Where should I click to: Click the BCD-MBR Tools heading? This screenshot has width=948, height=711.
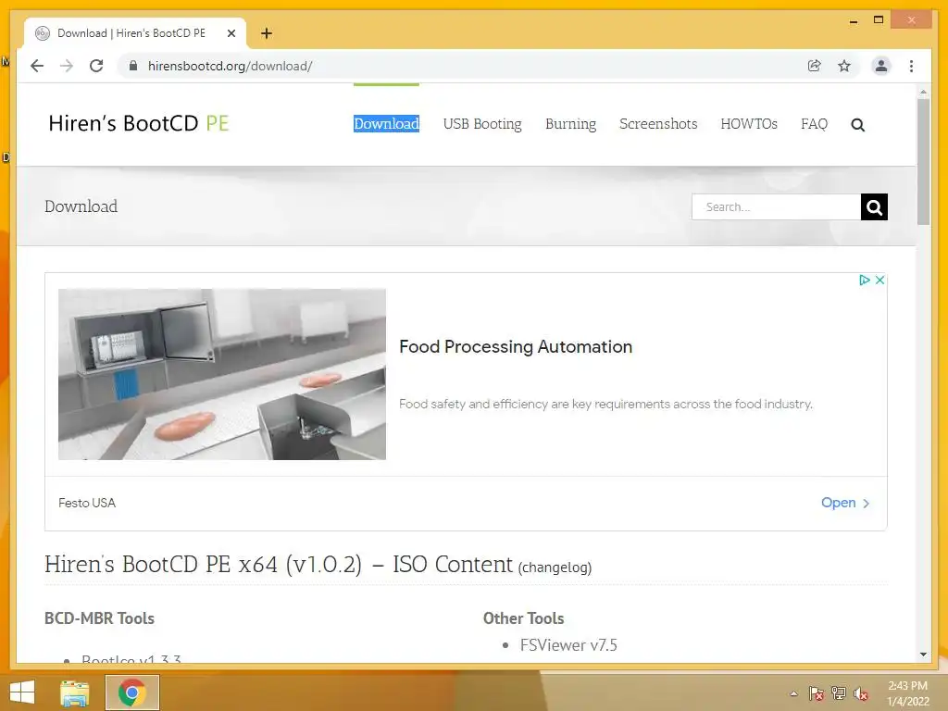(99, 617)
